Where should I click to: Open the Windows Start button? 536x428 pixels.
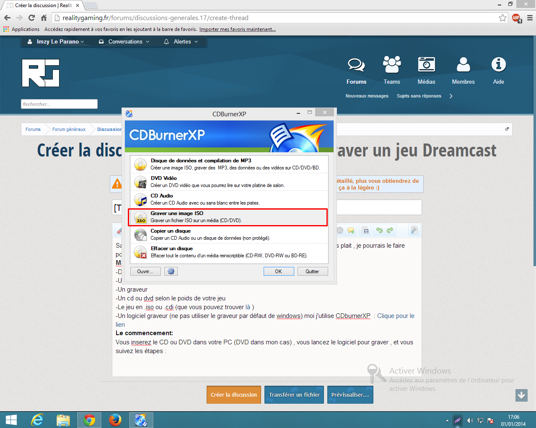(x=11, y=420)
